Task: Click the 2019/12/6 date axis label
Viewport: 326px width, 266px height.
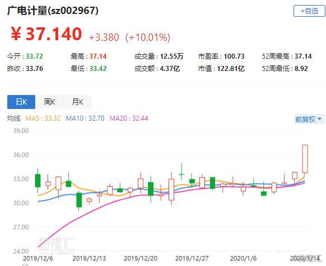Action: pos(38,259)
